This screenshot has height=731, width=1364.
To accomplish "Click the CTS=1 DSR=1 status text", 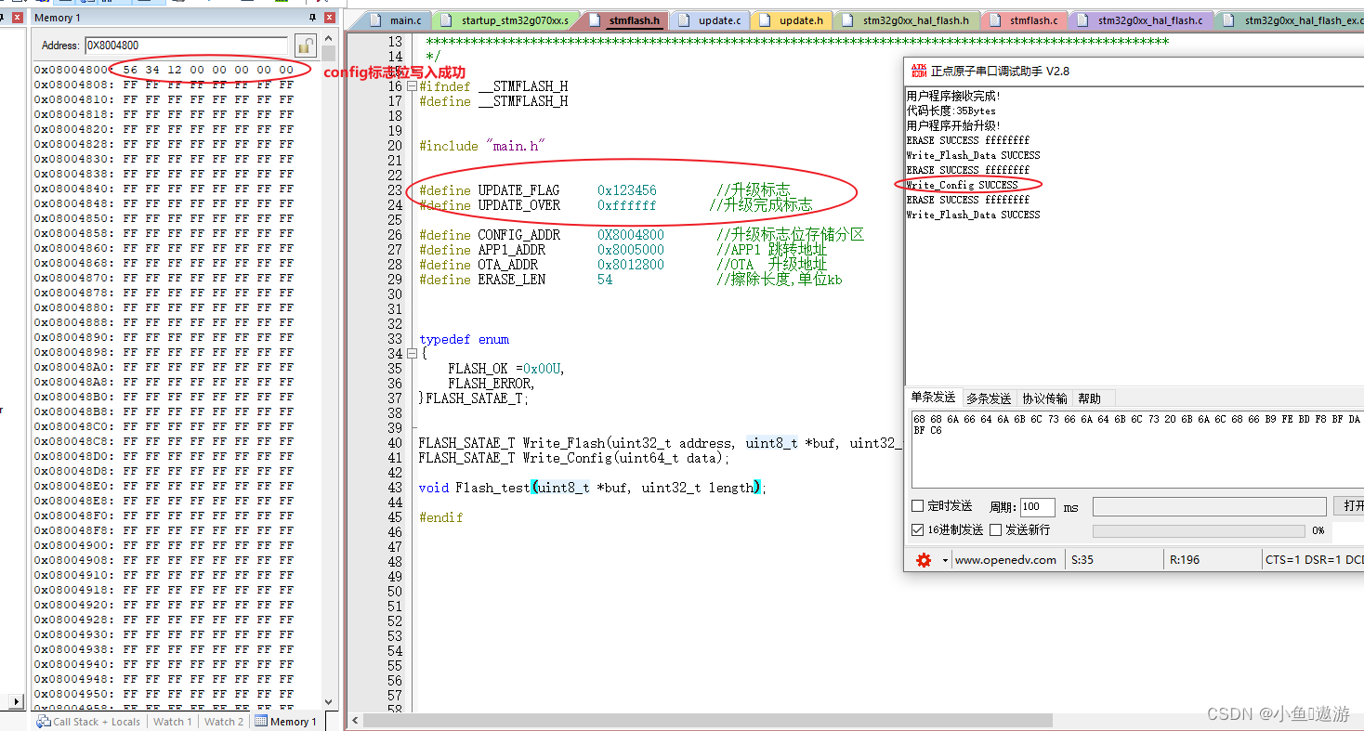I will tap(1314, 560).
